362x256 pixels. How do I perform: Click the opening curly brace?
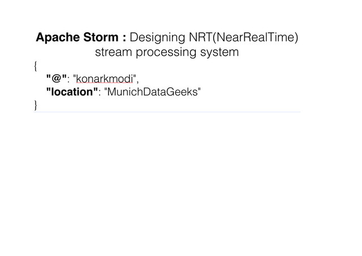pos(35,66)
